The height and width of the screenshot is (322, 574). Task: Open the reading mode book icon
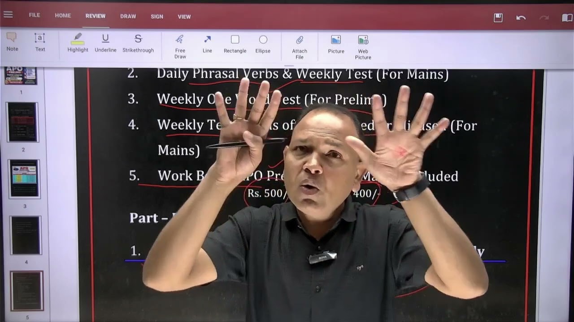(x=567, y=18)
